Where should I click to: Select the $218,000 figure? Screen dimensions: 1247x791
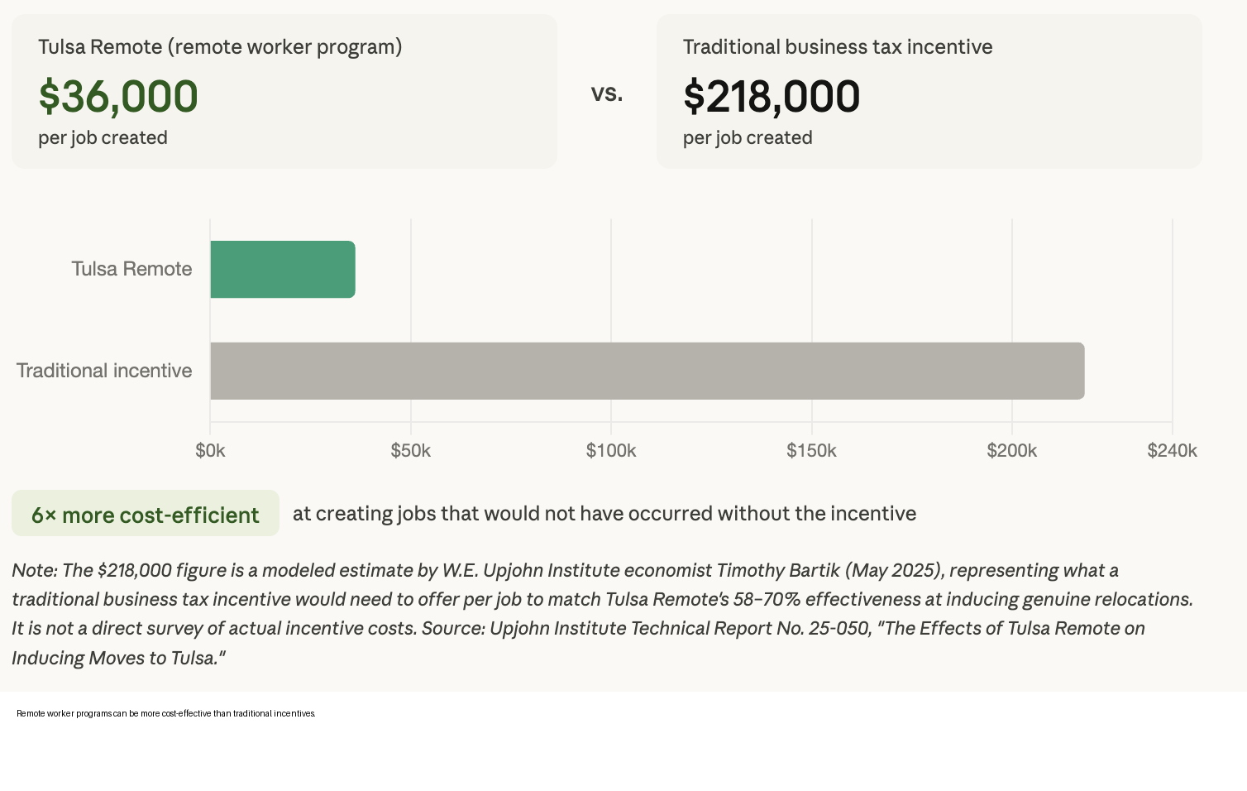click(x=772, y=96)
